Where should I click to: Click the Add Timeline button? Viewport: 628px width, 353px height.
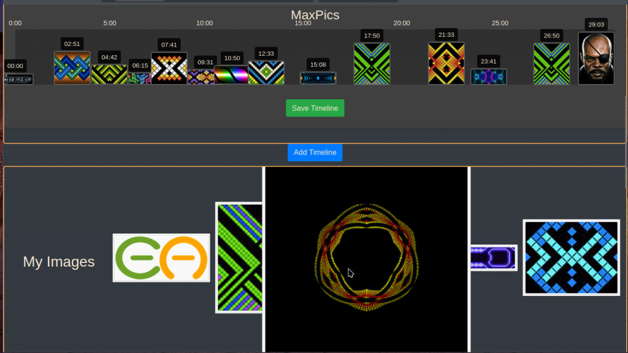[x=315, y=153]
